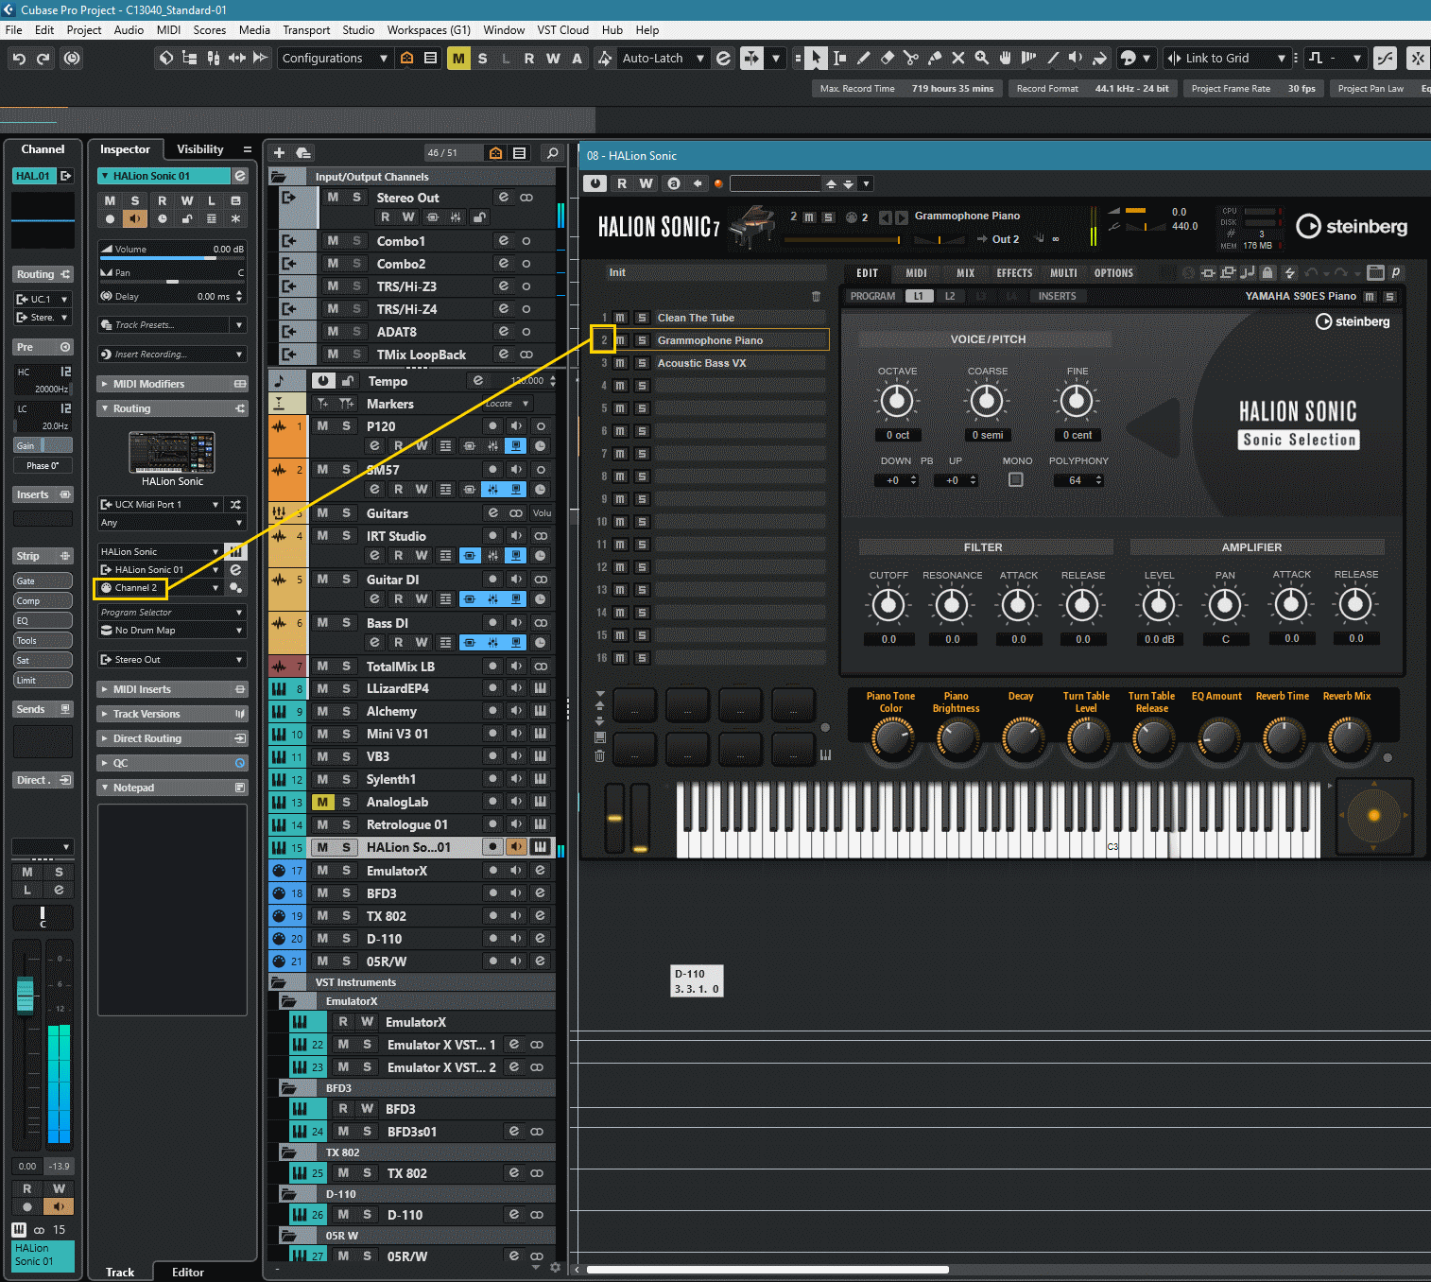Mute the Stereo Out channel
This screenshot has width=1431, height=1282.
pos(333,198)
